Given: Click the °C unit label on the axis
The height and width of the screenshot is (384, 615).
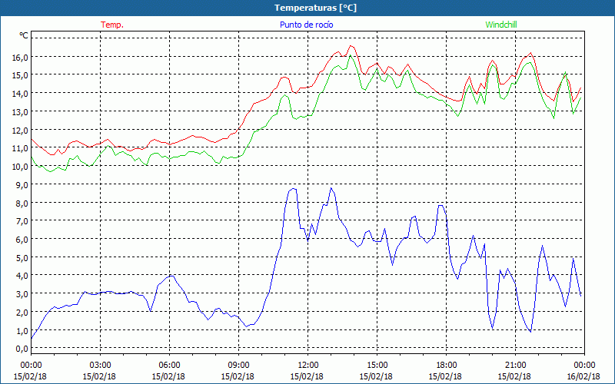Looking at the screenshot, I should tap(24, 35).
